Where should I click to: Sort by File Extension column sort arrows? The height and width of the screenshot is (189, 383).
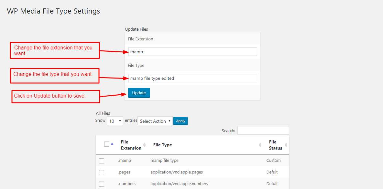[144, 145]
